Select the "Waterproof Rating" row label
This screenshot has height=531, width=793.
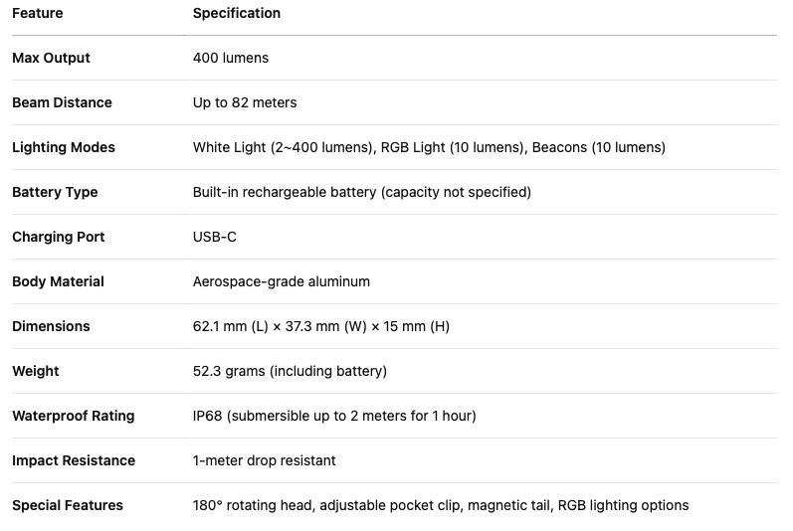(73, 416)
